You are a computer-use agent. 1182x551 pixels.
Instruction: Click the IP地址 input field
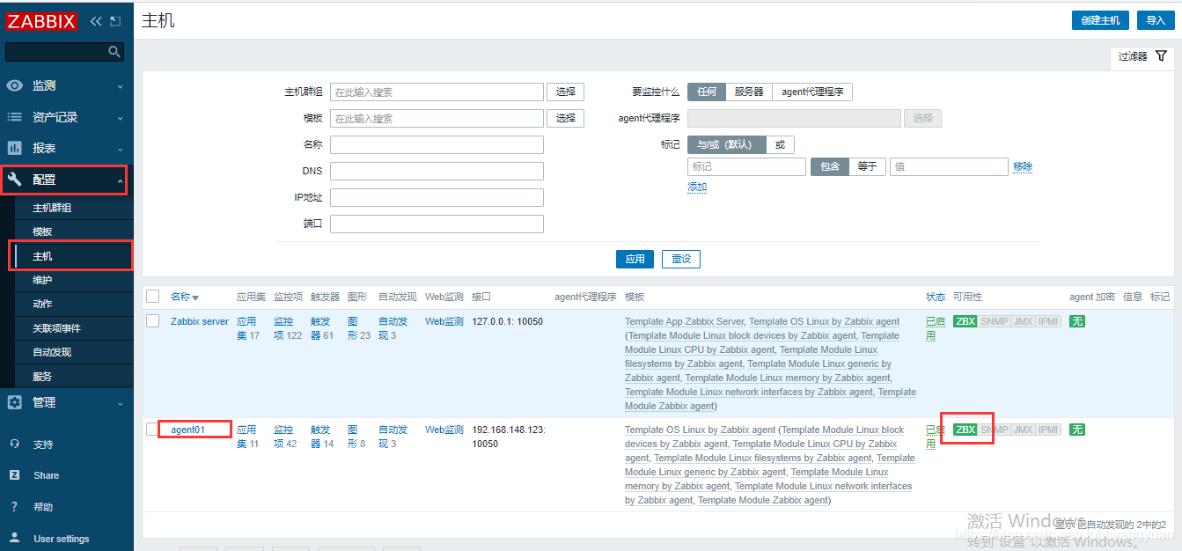click(437, 197)
